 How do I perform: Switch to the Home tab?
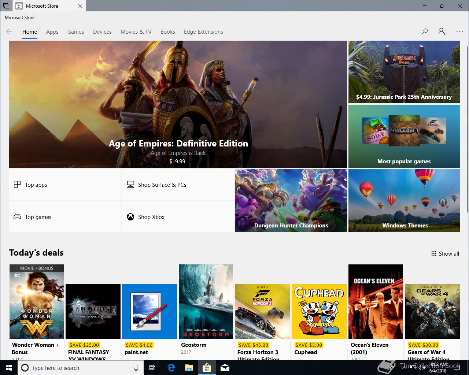30,32
